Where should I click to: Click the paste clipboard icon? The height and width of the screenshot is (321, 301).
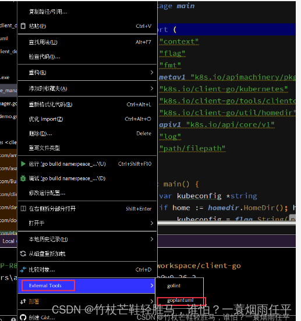(x=23, y=26)
